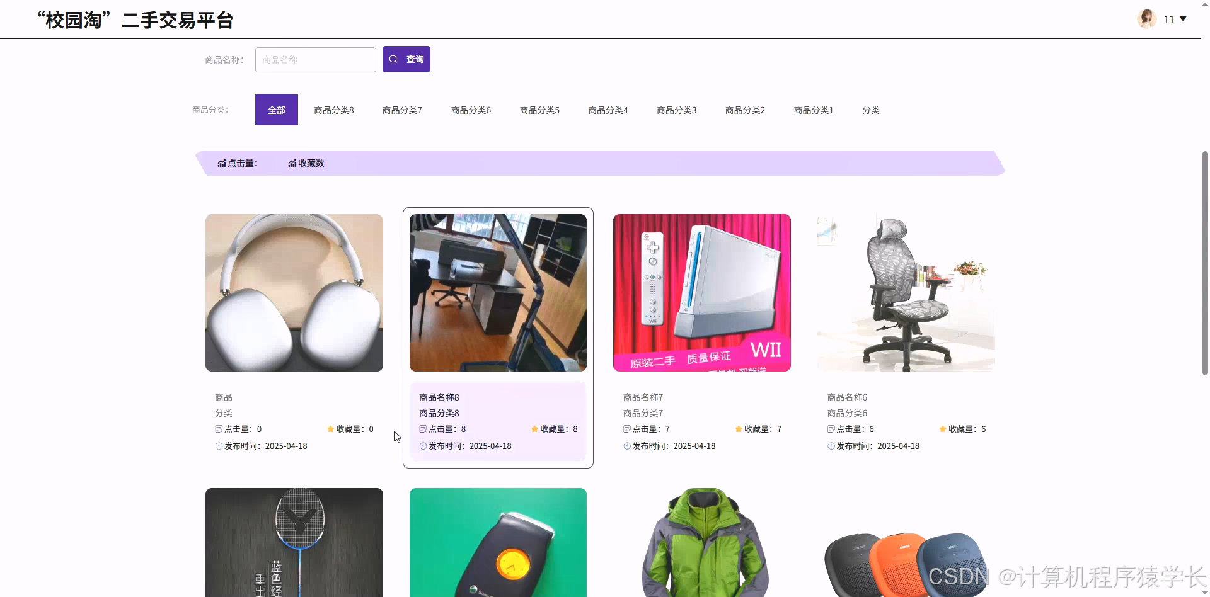This screenshot has height=597, width=1210.
Task: Click the clock icon next to 发布时间 on 商品名称8 card
Action: (x=422, y=446)
